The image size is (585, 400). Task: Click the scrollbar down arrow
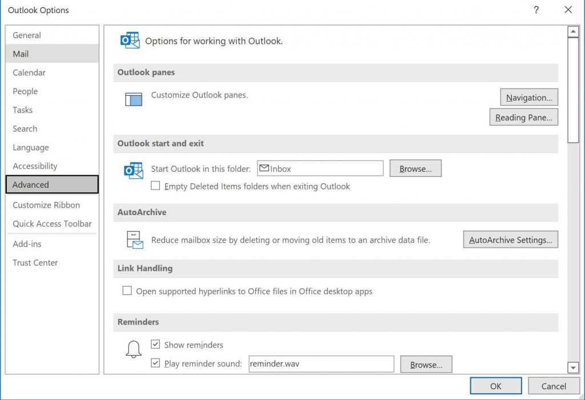pyautogui.click(x=573, y=368)
